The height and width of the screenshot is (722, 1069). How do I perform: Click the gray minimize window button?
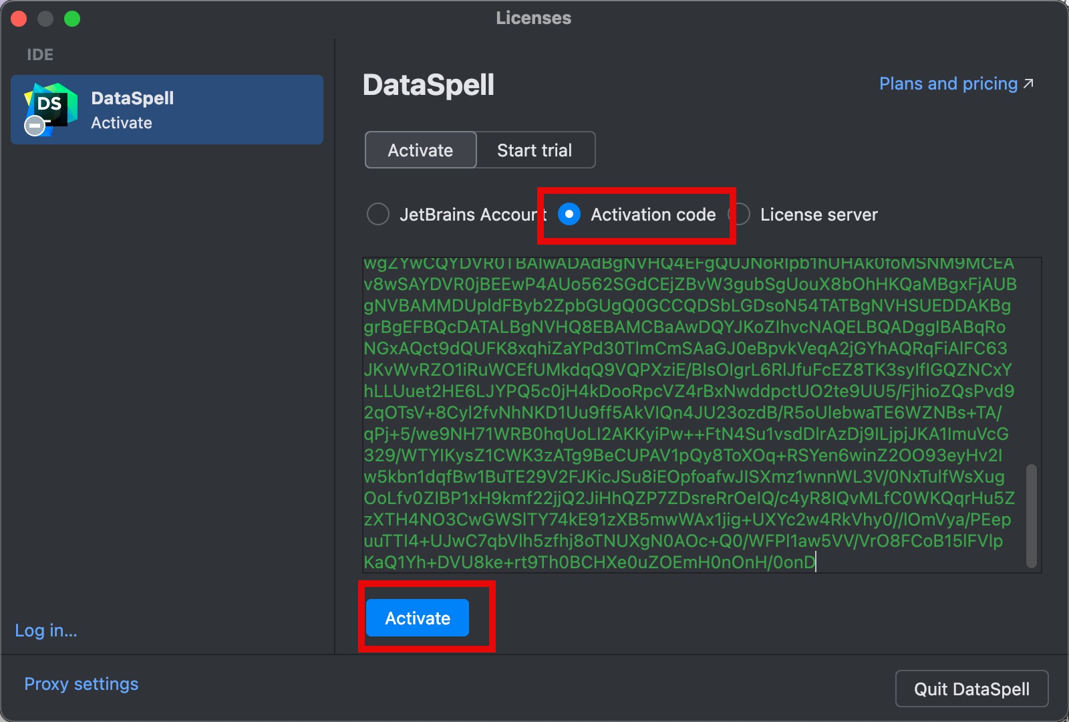(x=45, y=19)
